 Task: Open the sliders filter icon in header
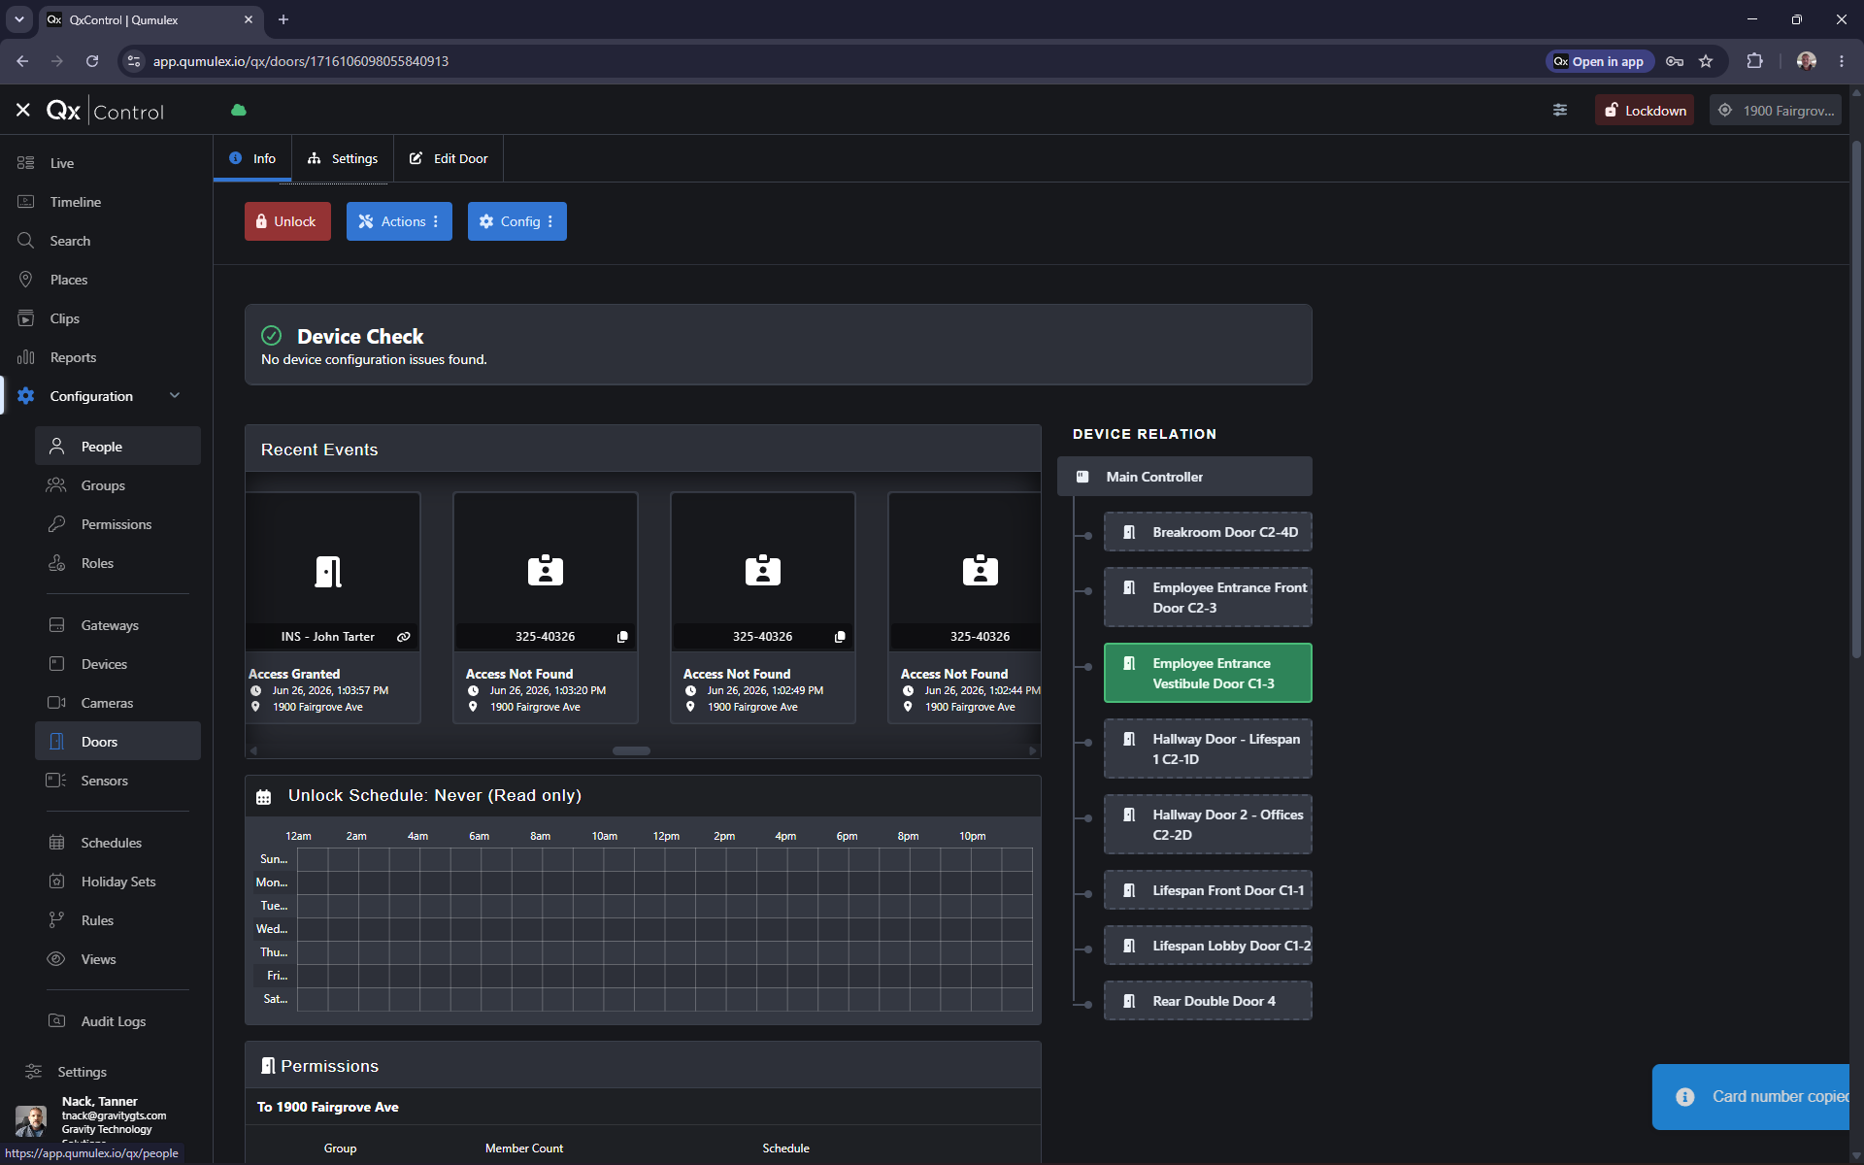(x=1560, y=111)
